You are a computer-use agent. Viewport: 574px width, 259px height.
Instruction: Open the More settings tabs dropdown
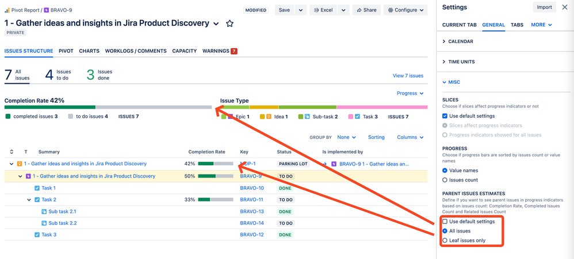tap(541, 25)
